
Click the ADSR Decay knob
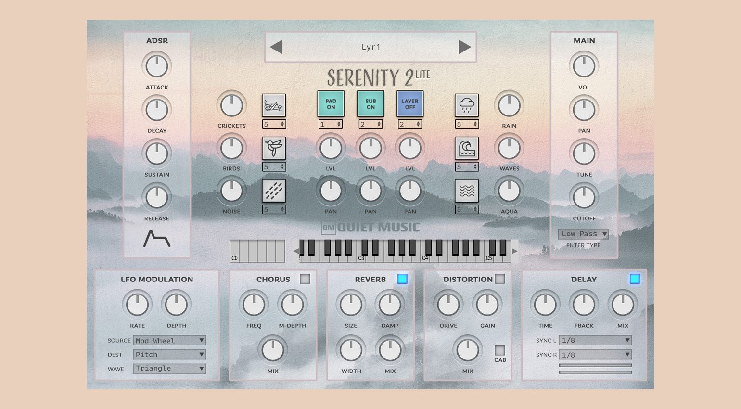click(x=157, y=110)
